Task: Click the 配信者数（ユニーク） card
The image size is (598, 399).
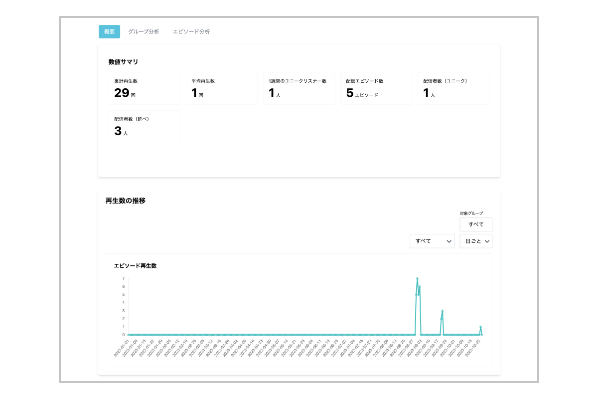Action: coord(453,88)
